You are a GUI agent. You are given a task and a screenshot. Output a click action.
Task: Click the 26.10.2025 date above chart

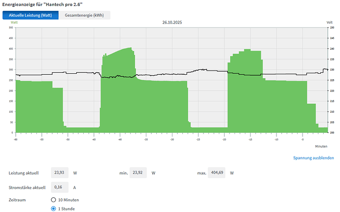pos(172,23)
